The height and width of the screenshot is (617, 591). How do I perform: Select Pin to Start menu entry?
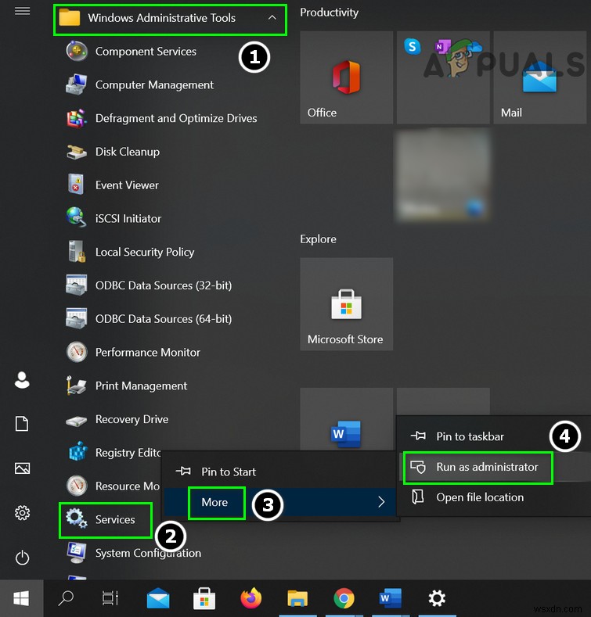point(280,472)
